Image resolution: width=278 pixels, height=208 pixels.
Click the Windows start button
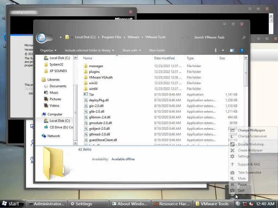click(12, 204)
